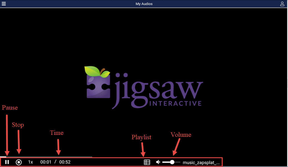Change the 1x playback speed
The height and width of the screenshot is (167, 288).
[x=30, y=162]
